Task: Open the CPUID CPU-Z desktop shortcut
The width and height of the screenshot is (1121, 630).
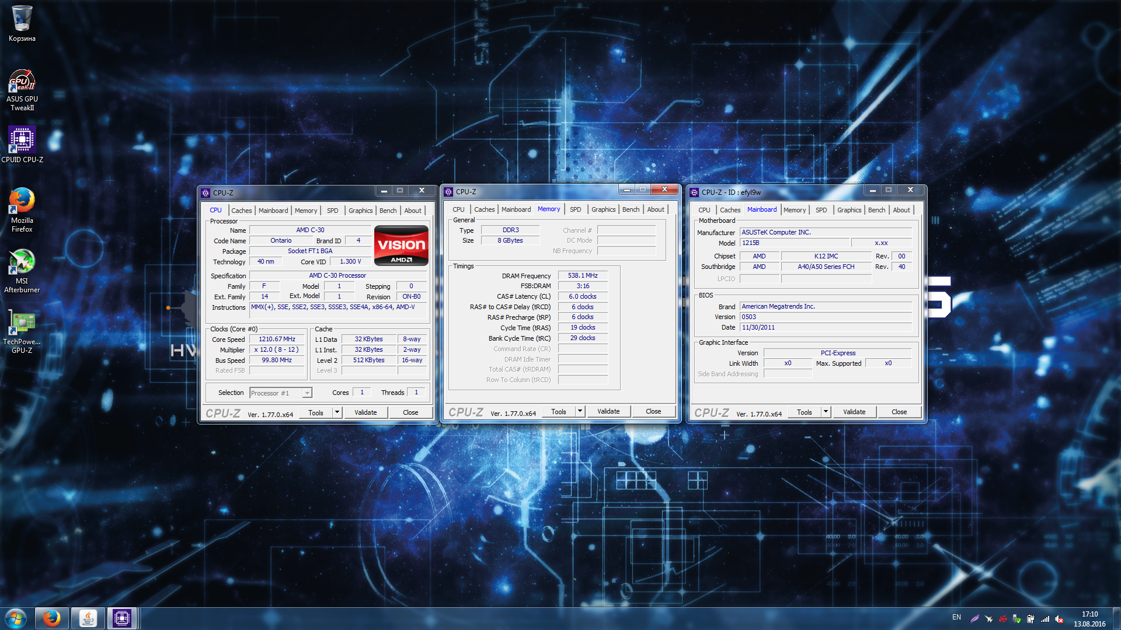Action: point(22,144)
